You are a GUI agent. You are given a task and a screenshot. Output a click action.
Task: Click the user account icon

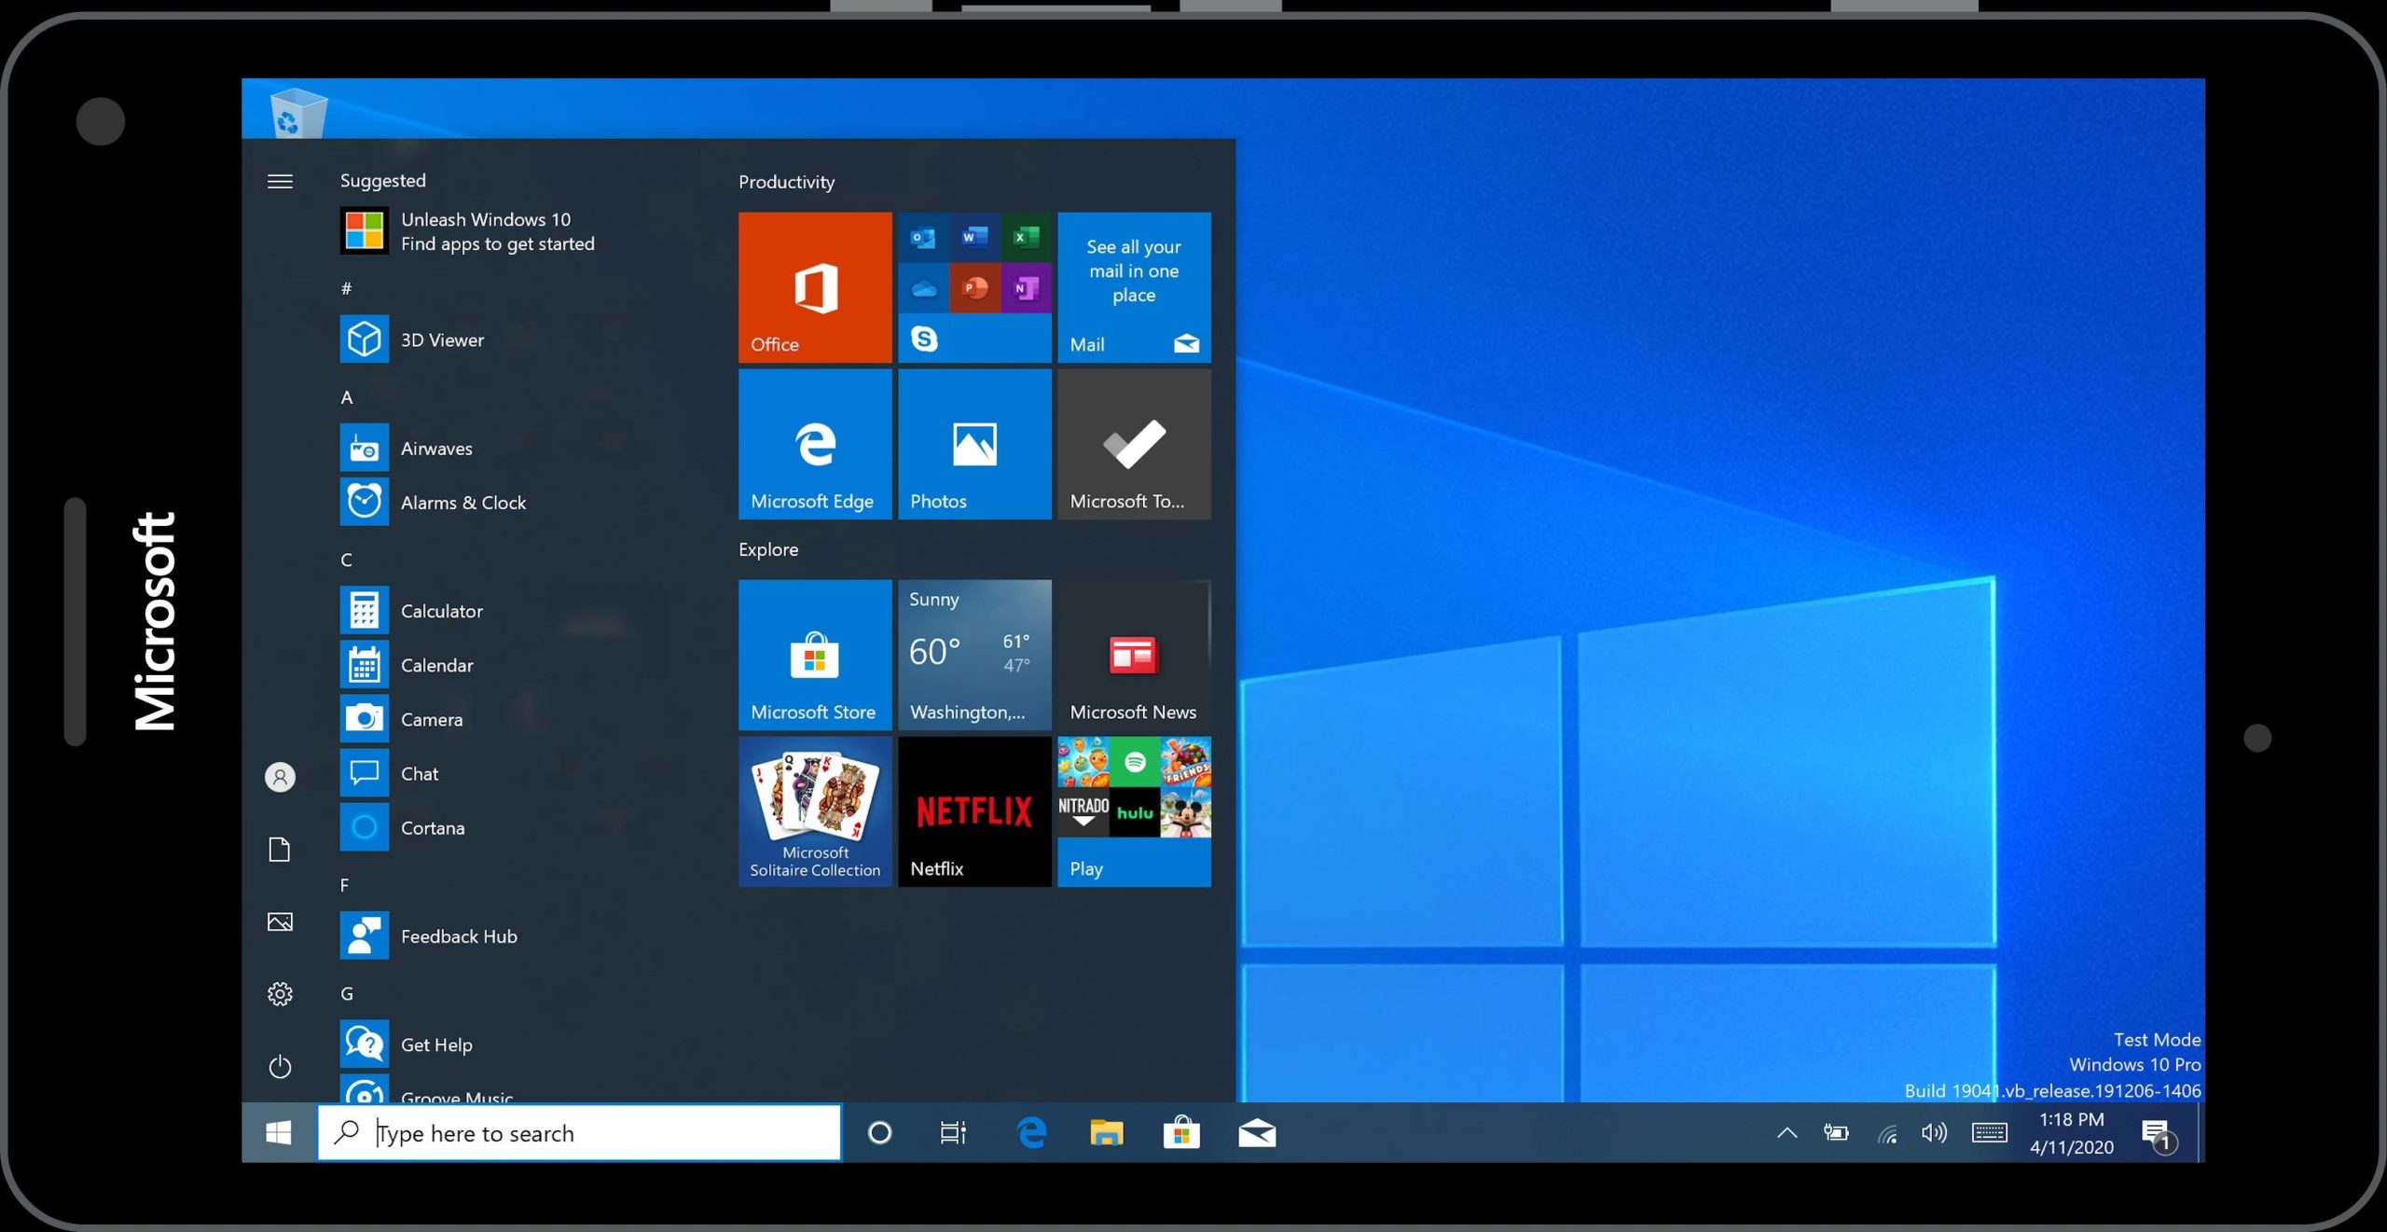coord(280,776)
